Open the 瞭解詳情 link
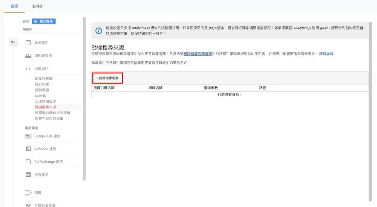The height and width of the screenshot is (207, 377). pyautogui.click(x=326, y=54)
